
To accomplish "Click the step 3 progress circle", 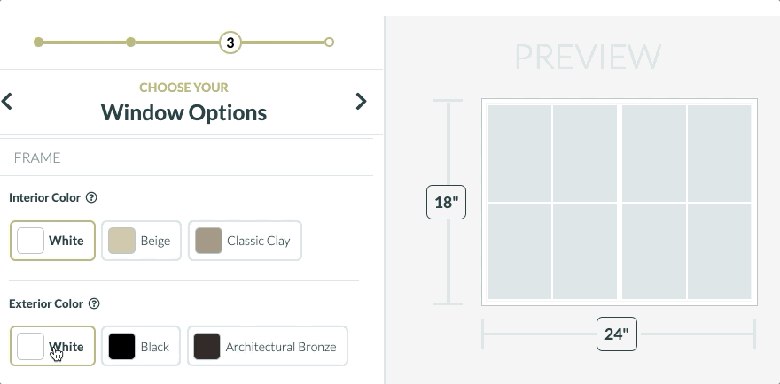I will click(230, 42).
